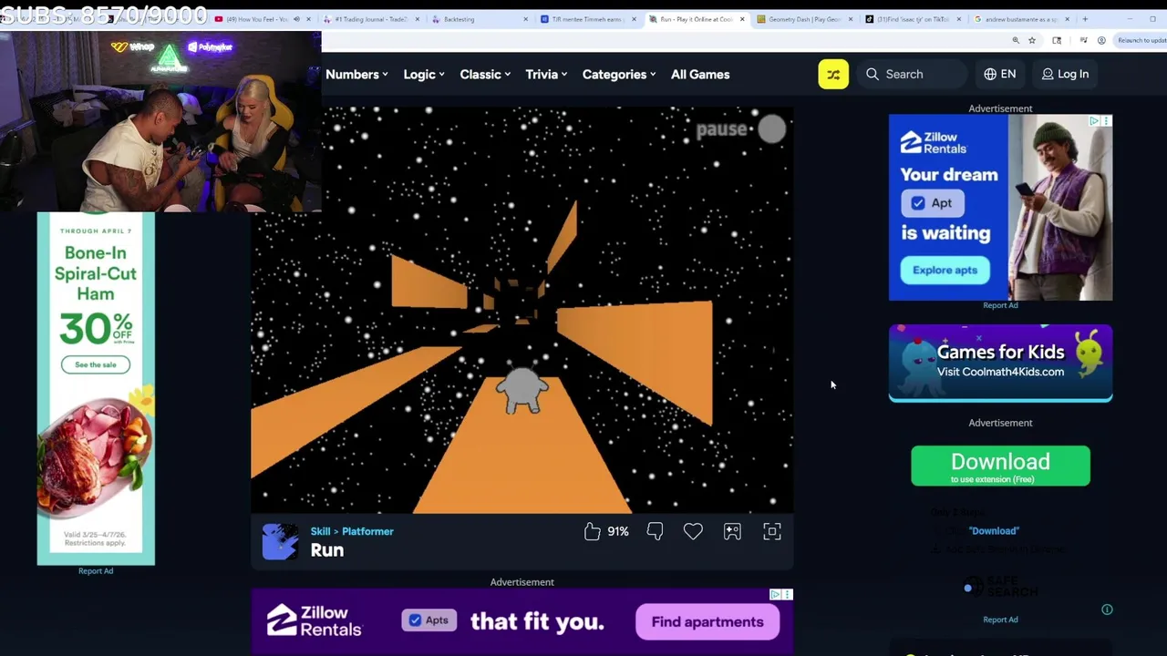Click the browser profile avatar icon

click(1101, 40)
